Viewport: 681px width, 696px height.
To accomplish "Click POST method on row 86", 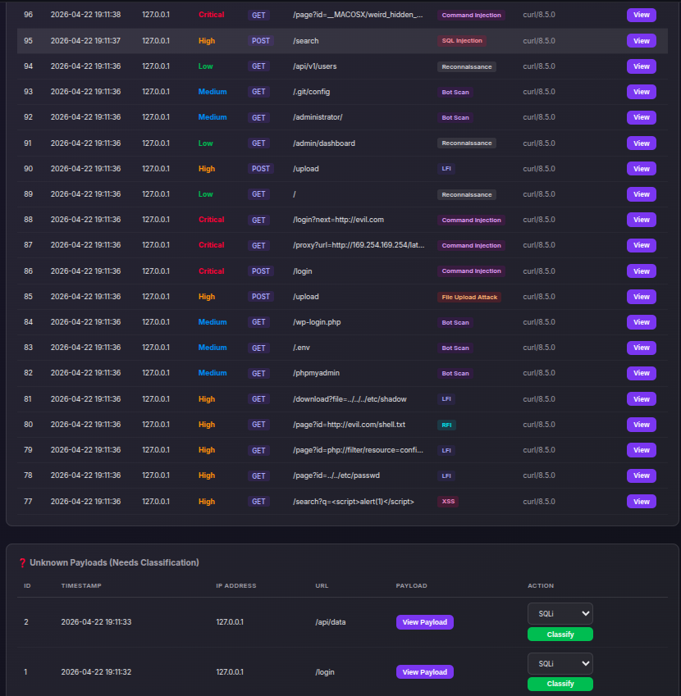I will tap(261, 271).
